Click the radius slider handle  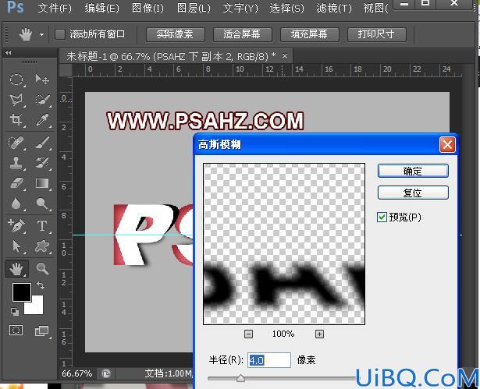[240, 378]
